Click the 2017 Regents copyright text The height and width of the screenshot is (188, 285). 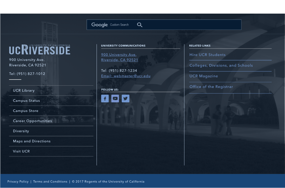108,182
